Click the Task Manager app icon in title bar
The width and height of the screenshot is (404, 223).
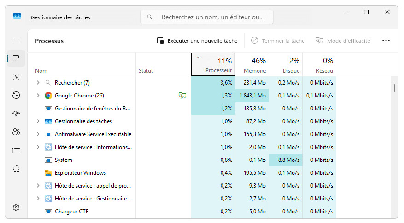(17, 17)
